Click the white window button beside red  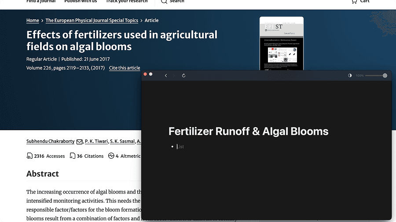[151, 74]
